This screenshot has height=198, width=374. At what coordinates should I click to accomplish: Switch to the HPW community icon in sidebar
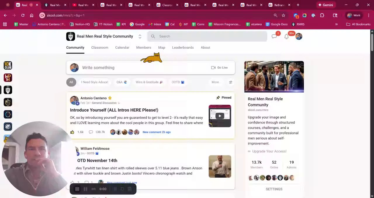pyautogui.click(x=8, y=78)
